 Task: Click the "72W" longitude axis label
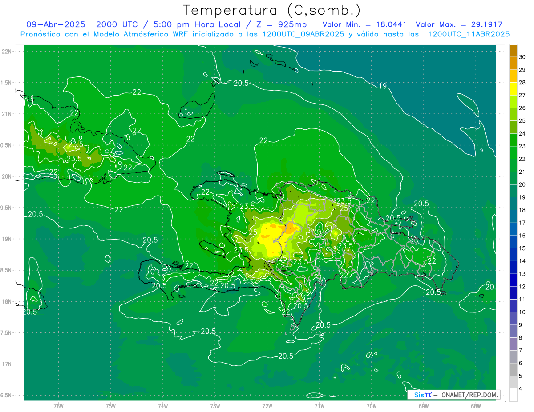[x=267, y=406]
